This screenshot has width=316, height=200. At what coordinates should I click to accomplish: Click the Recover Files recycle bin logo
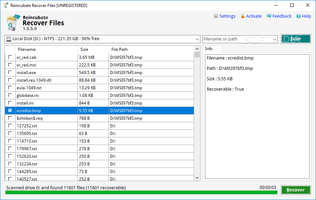13,22
